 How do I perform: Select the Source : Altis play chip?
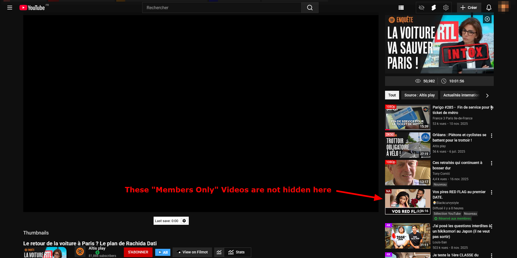(x=419, y=95)
